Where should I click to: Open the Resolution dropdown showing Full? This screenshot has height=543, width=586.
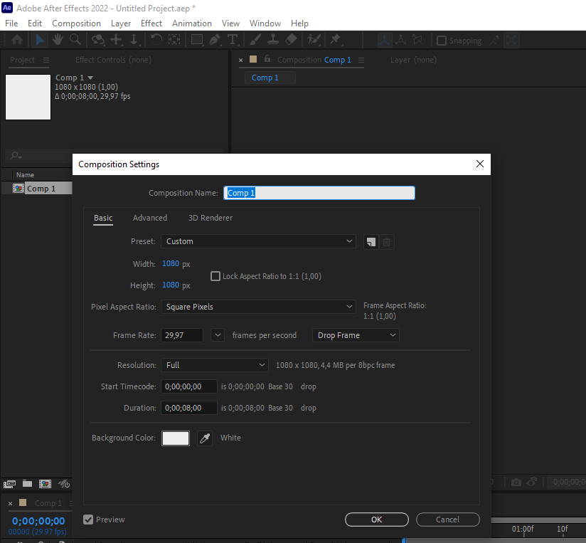215,365
